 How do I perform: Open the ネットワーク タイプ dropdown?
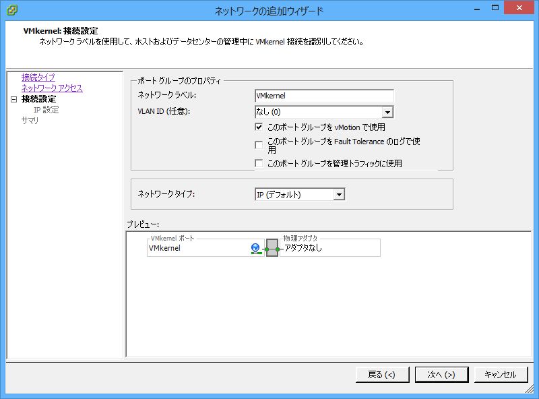[339, 195]
